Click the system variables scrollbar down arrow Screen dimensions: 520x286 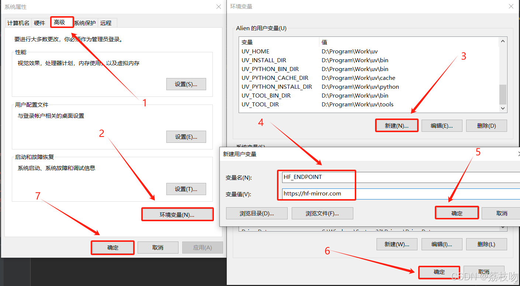pos(503,227)
